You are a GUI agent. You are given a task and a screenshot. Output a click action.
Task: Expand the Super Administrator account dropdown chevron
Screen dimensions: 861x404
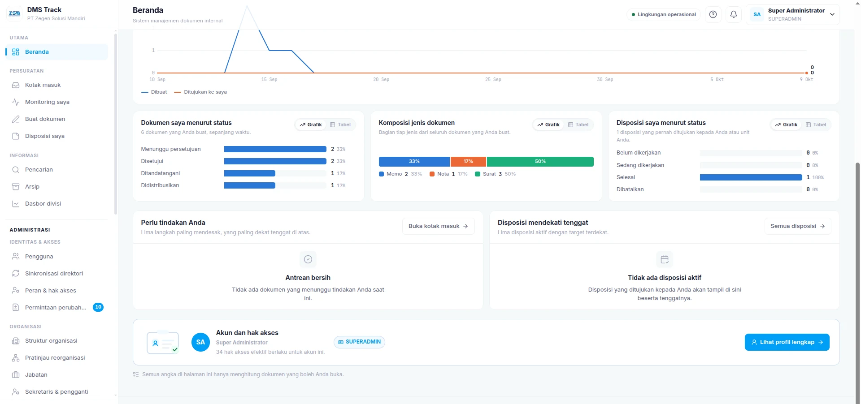click(x=832, y=14)
